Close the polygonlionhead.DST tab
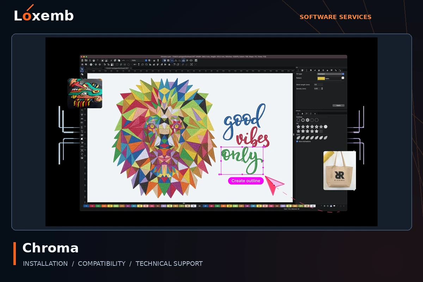Image resolution: width=423 pixels, height=282 pixels. (x=131, y=68)
